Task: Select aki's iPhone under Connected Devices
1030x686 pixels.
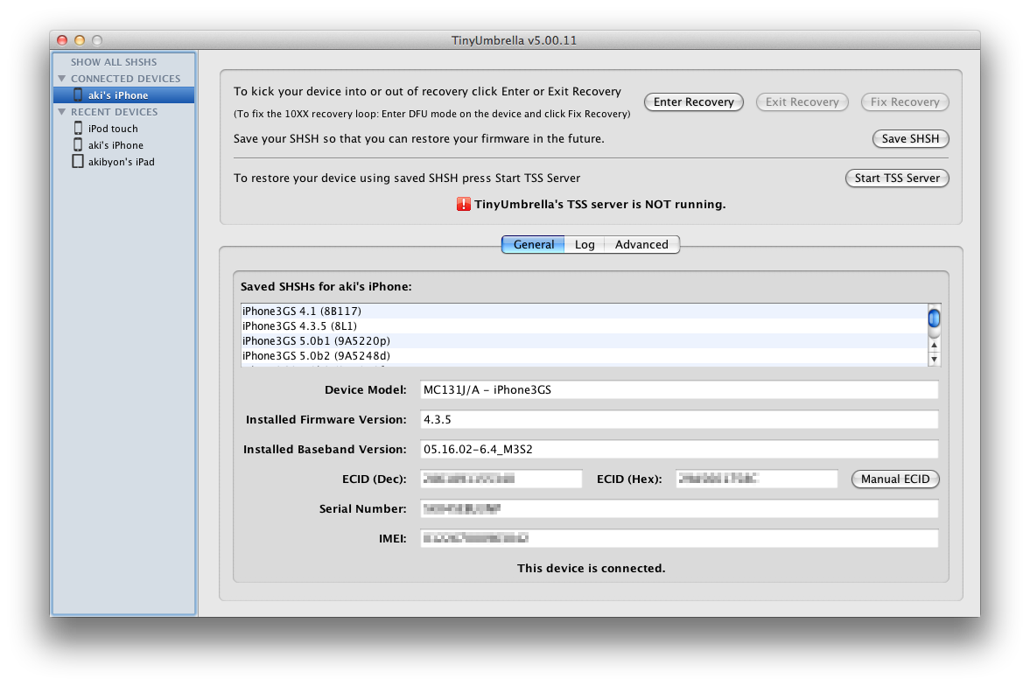Action: 123,95
